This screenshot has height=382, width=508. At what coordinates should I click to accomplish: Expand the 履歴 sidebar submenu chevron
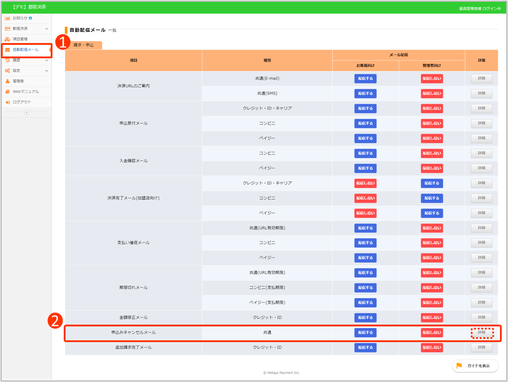[x=47, y=60]
